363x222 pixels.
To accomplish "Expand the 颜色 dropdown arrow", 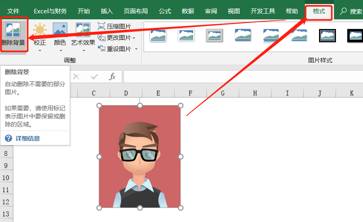I will 60,50.
